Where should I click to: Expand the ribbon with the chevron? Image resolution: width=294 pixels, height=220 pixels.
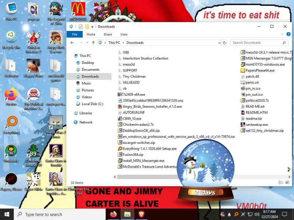point(282,34)
